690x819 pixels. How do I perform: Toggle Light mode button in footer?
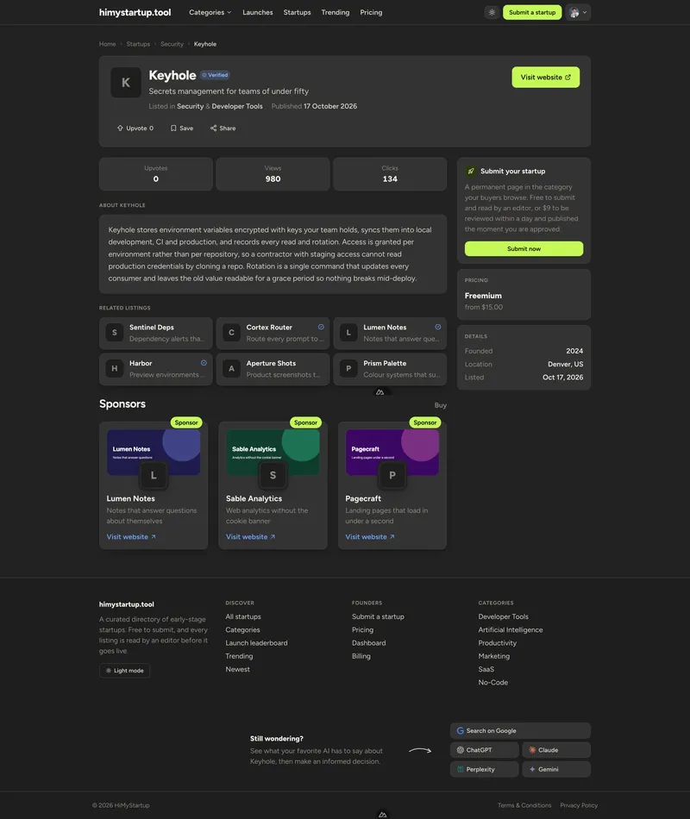(124, 671)
